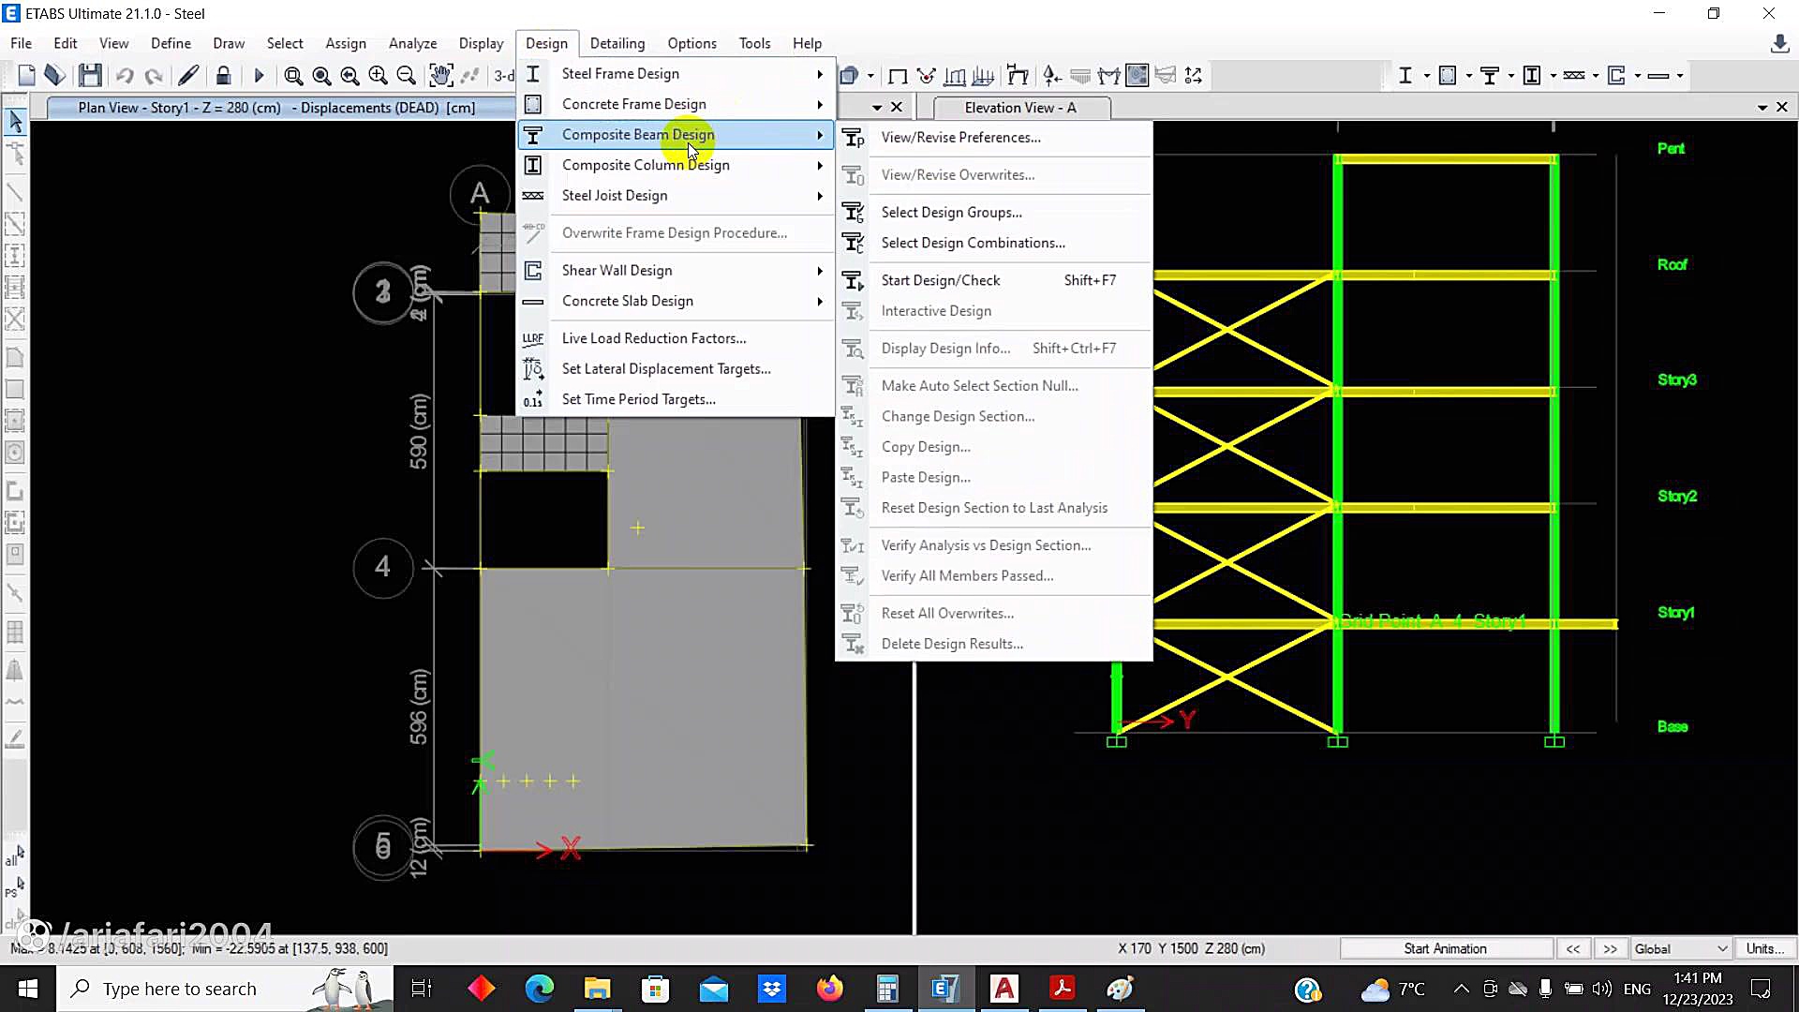Select the pointer tool in left toolbar
Image resolution: width=1799 pixels, height=1012 pixels.
(x=15, y=121)
